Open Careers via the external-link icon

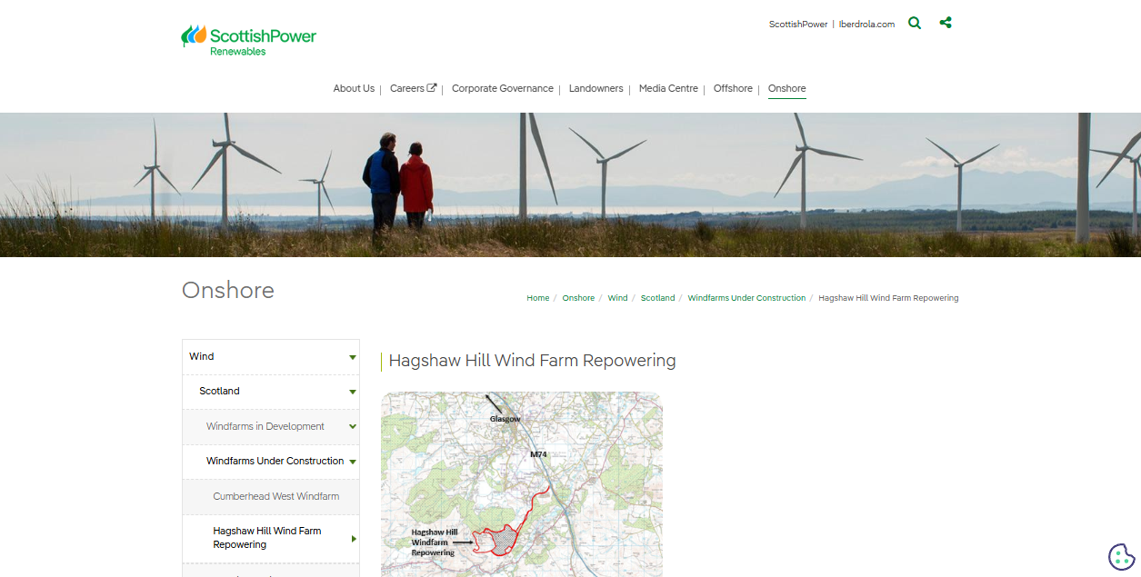tap(434, 86)
